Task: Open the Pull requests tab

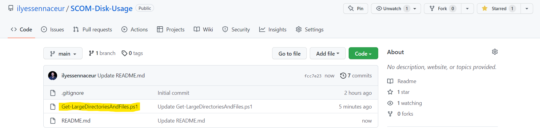Action: (x=93, y=30)
